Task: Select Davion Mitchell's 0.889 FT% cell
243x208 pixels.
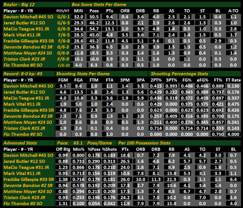Action: click(x=218, y=86)
